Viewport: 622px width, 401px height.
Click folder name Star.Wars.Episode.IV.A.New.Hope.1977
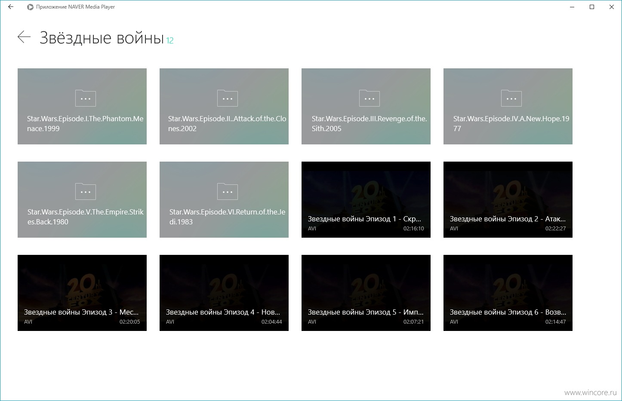511,123
